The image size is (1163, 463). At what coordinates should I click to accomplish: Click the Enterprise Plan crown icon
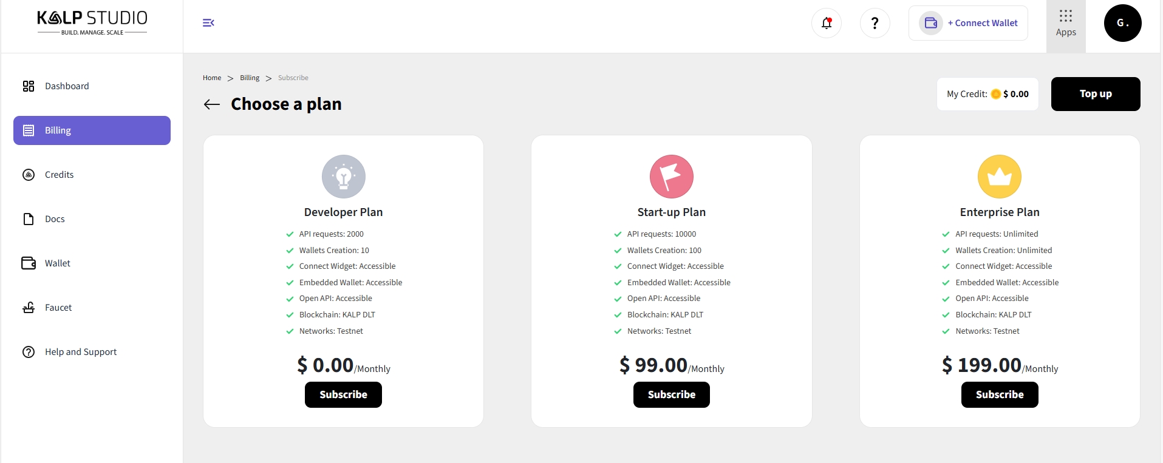click(1000, 177)
